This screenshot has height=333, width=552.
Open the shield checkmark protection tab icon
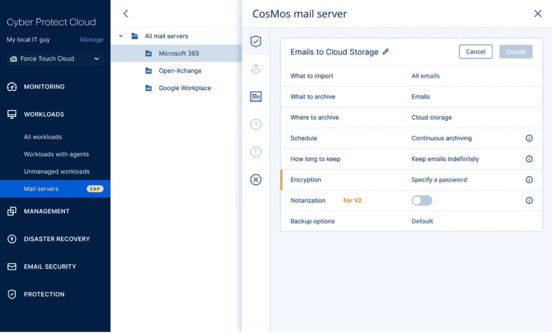(256, 41)
